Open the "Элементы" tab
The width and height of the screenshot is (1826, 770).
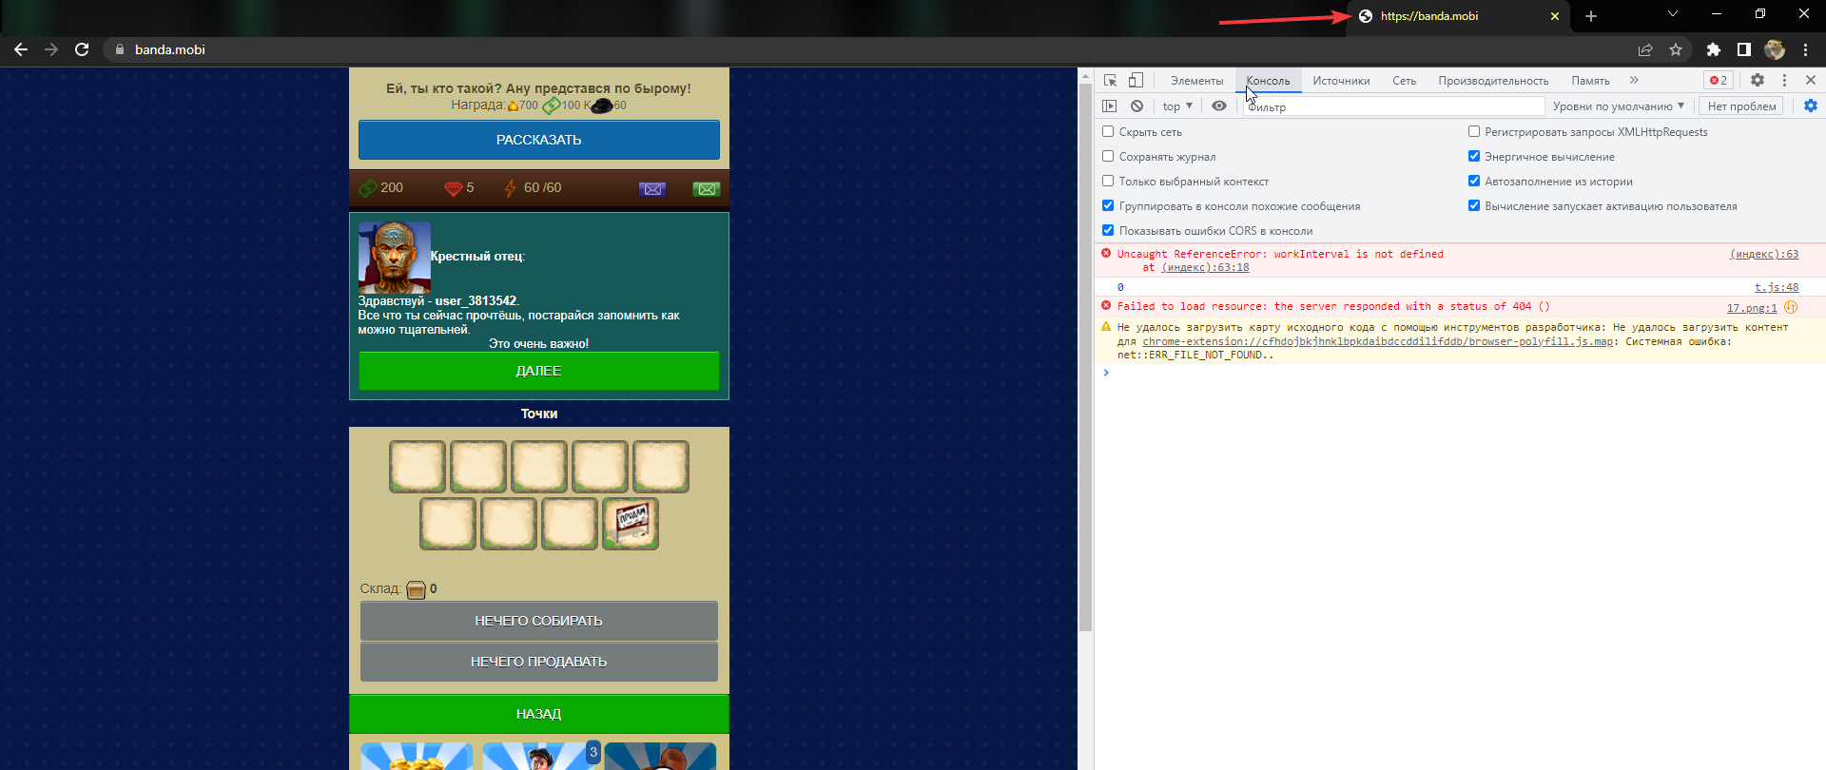1196,81
